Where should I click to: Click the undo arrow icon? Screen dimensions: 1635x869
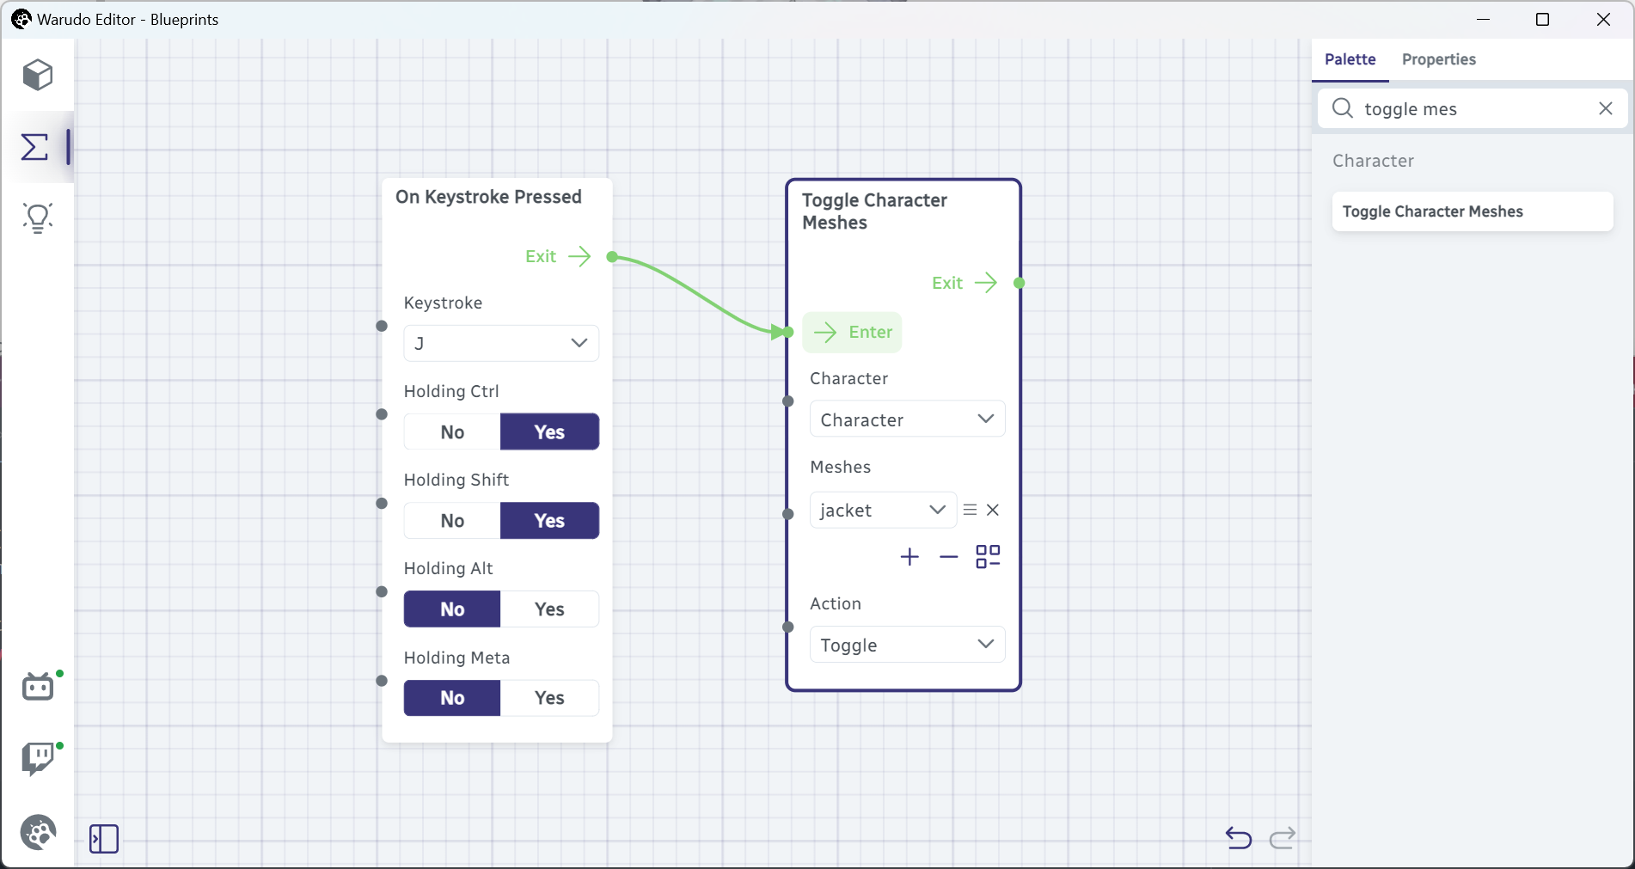coord(1239,837)
